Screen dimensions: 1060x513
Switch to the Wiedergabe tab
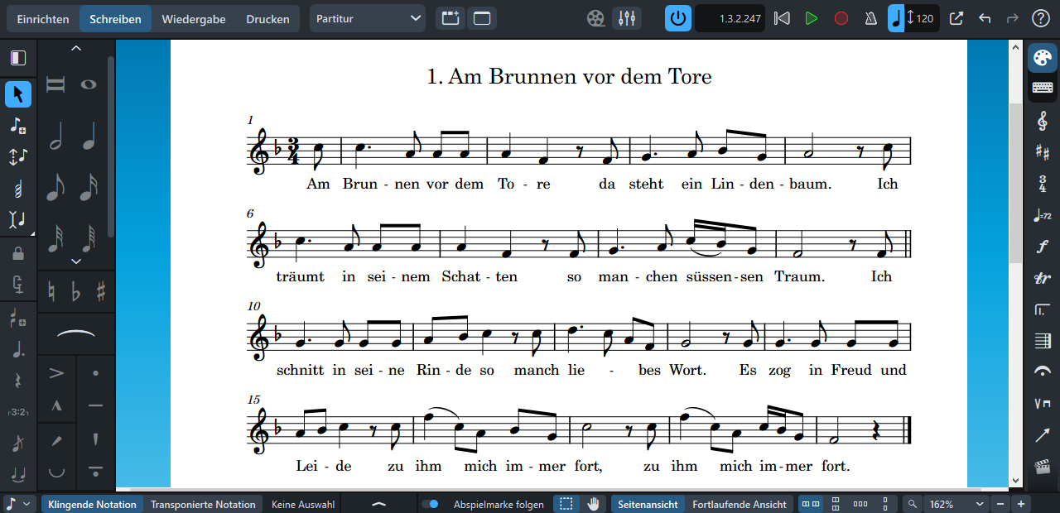[x=194, y=19]
